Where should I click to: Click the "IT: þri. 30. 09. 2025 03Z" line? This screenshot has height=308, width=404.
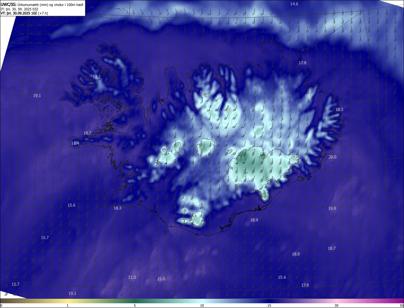(20, 9)
